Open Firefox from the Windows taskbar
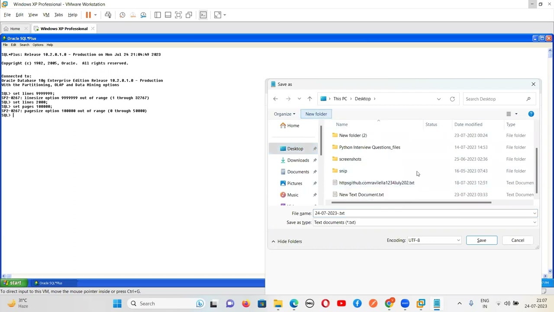The width and height of the screenshot is (554, 312). tap(246, 304)
